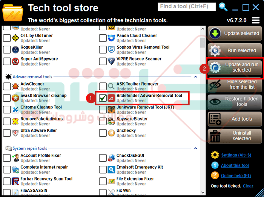Tick the Unchecky checkbox
The height and width of the screenshot is (197, 264).
[x=103, y=133]
